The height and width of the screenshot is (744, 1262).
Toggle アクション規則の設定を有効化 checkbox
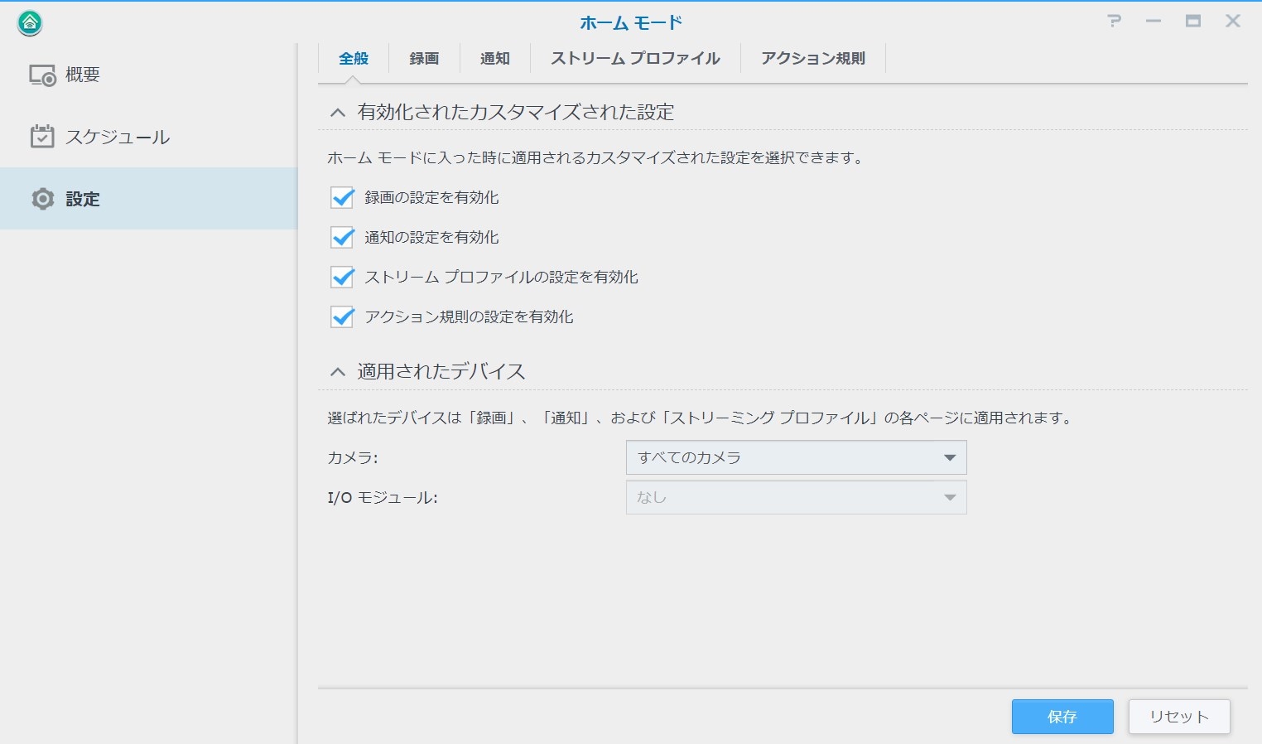[x=342, y=316]
